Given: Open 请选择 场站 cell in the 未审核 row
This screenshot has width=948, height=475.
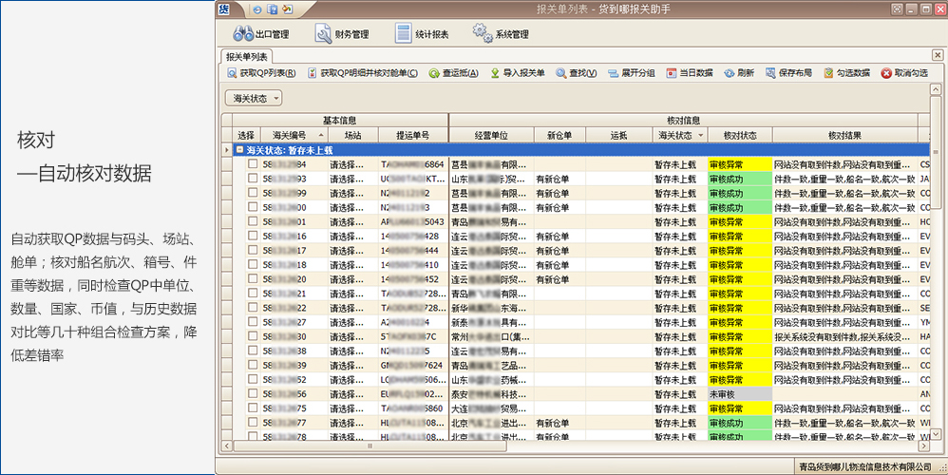Looking at the screenshot, I should click(353, 394).
